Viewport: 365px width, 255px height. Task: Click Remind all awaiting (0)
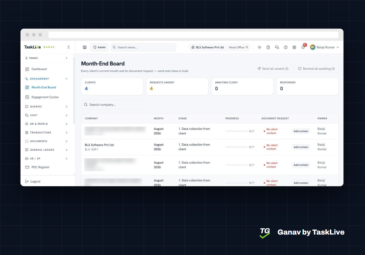click(x=316, y=69)
